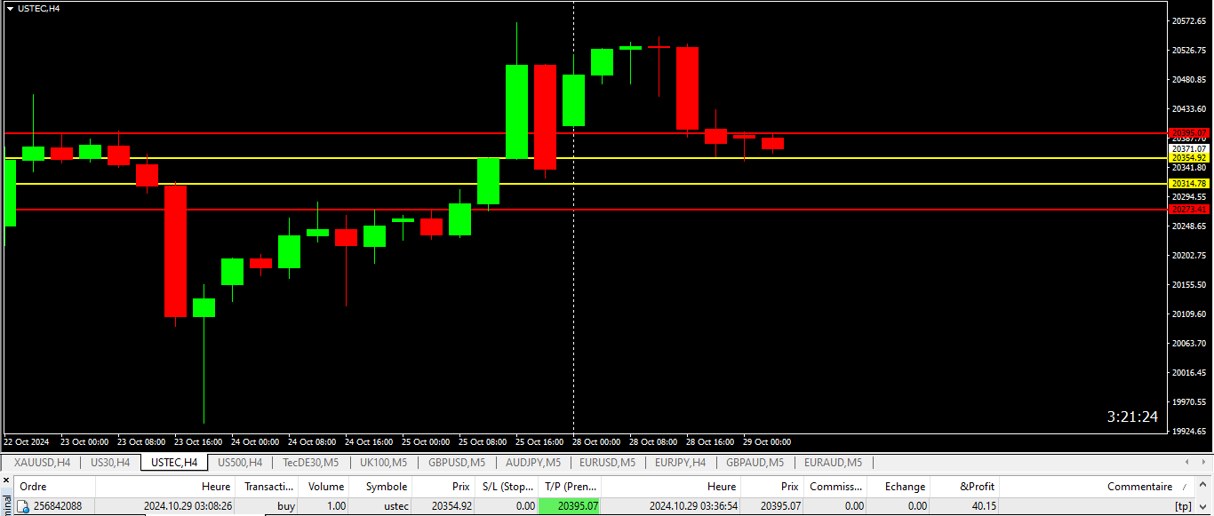Click the order icon beside 256842088
The height and width of the screenshot is (516, 1214).
24,506
